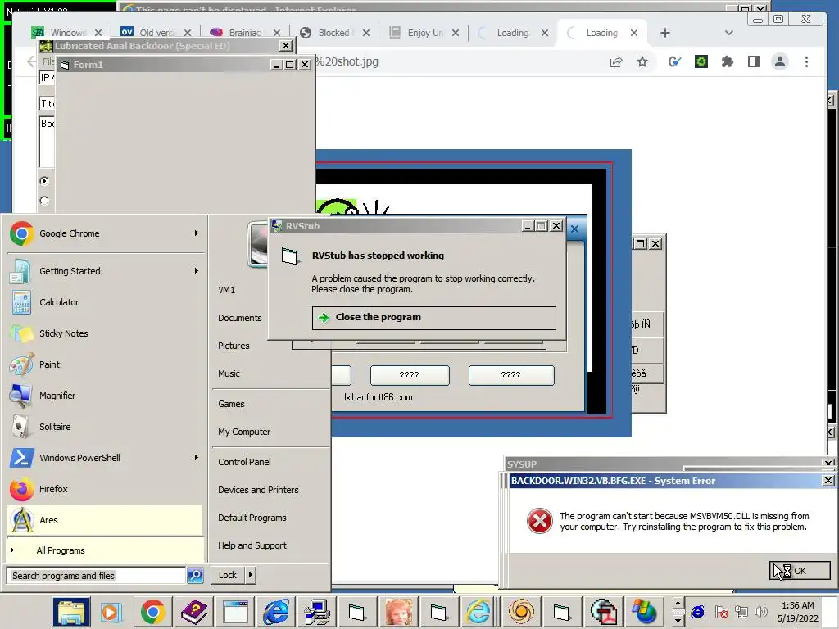
Task: Open File Explorer from taskbar
Action: click(71, 612)
